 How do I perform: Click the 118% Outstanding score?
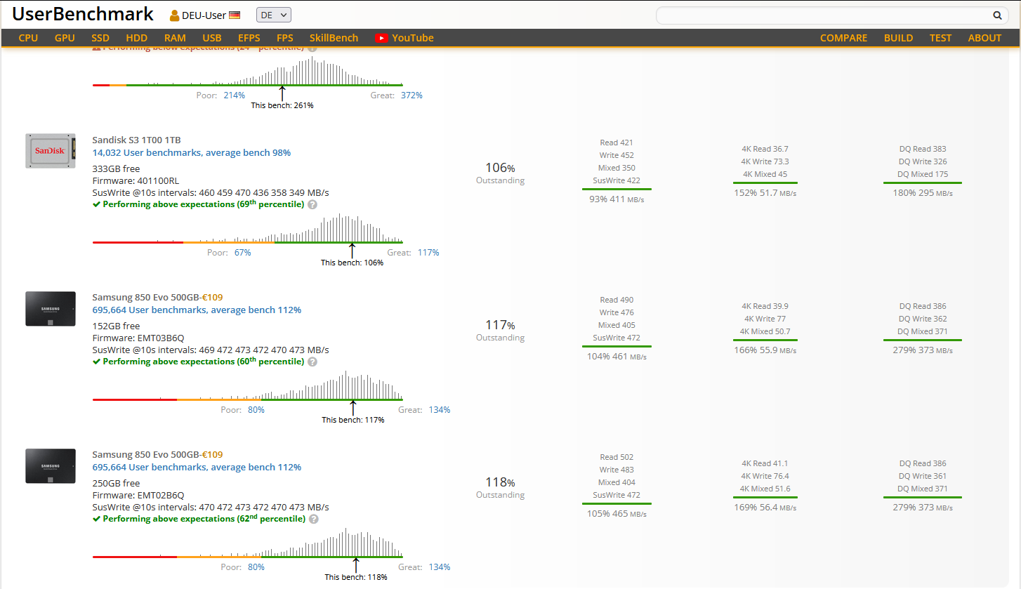point(500,482)
